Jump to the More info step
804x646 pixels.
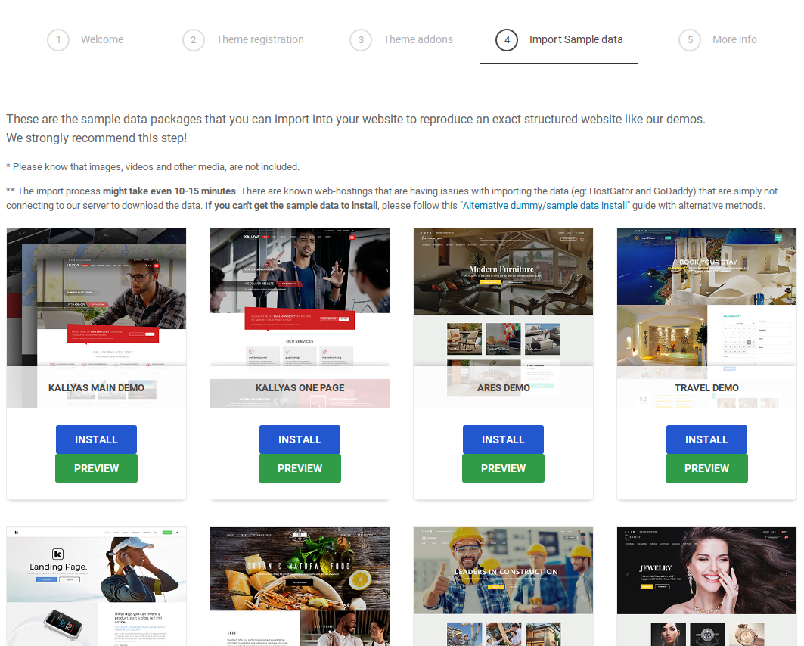[x=718, y=39]
